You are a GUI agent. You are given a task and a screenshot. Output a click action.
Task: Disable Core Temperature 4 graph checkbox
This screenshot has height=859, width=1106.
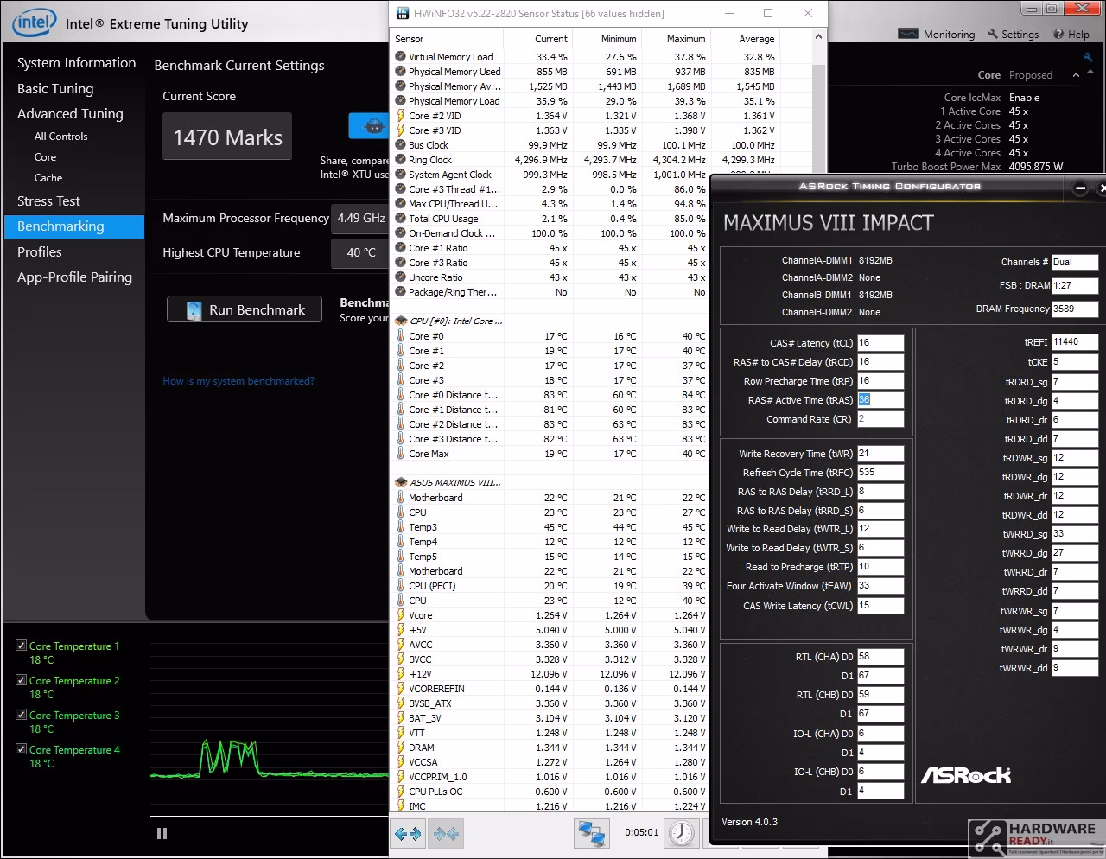(x=22, y=749)
